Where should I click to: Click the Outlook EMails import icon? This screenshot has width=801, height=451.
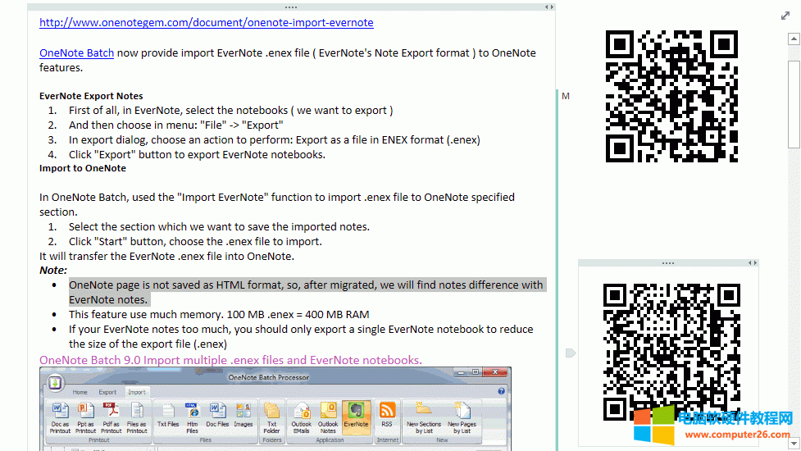302,418
